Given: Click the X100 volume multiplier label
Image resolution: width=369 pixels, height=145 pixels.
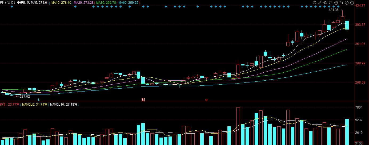Looking at the screenshot, I should coord(359,143).
